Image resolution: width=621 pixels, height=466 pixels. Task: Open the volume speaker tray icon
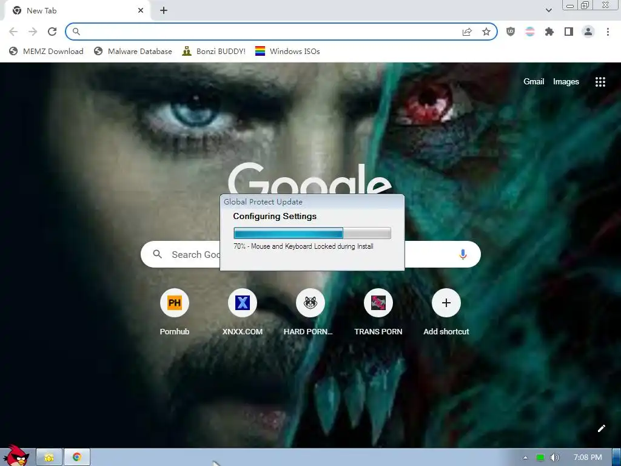tap(554, 458)
